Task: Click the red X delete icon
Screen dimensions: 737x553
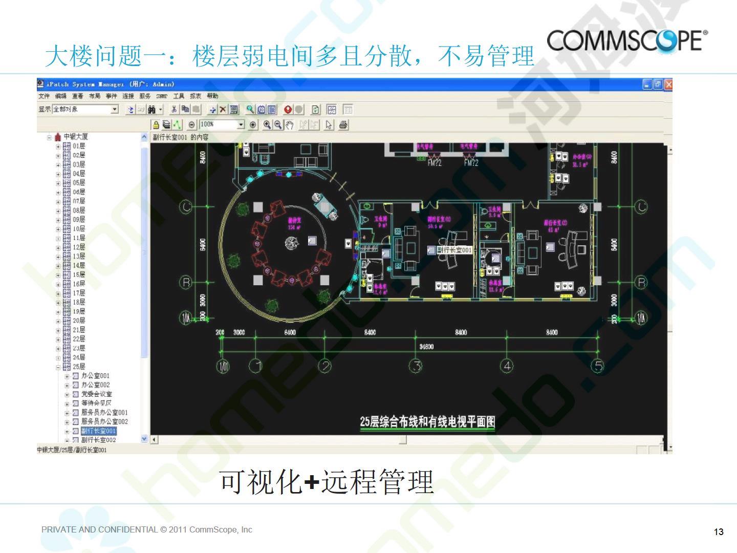Action: [x=223, y=110]
